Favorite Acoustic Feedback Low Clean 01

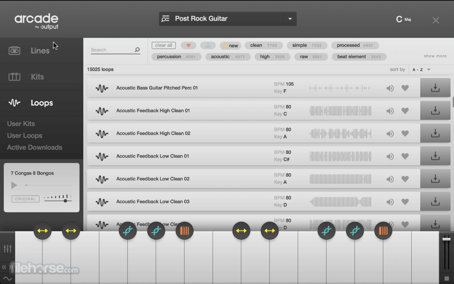pyautogui.click(x=405, y=156)
